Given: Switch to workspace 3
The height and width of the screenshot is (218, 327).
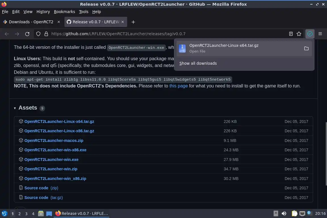Looking at the screenshot, I should tap(26, 213).
